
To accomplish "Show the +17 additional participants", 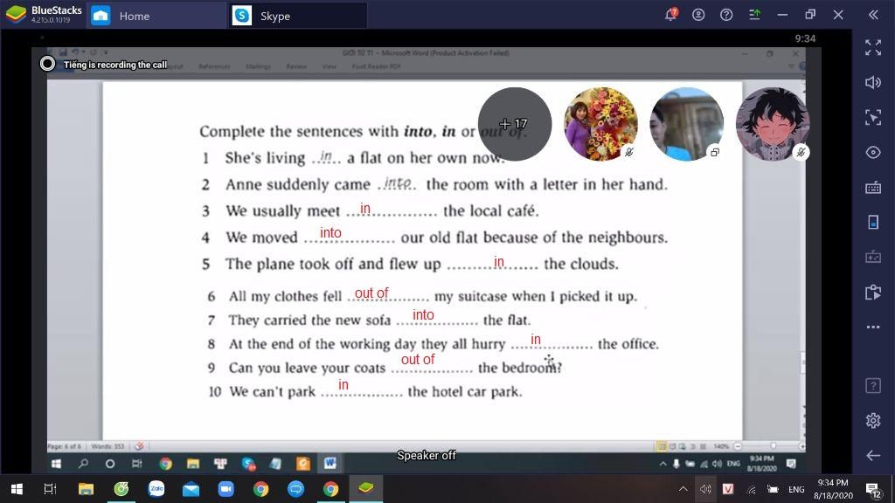I will tap(515, 124).
